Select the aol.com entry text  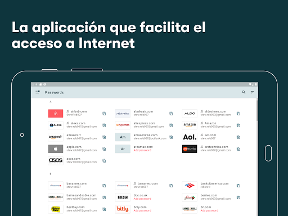pyautogui.click(x=208, y=137)
